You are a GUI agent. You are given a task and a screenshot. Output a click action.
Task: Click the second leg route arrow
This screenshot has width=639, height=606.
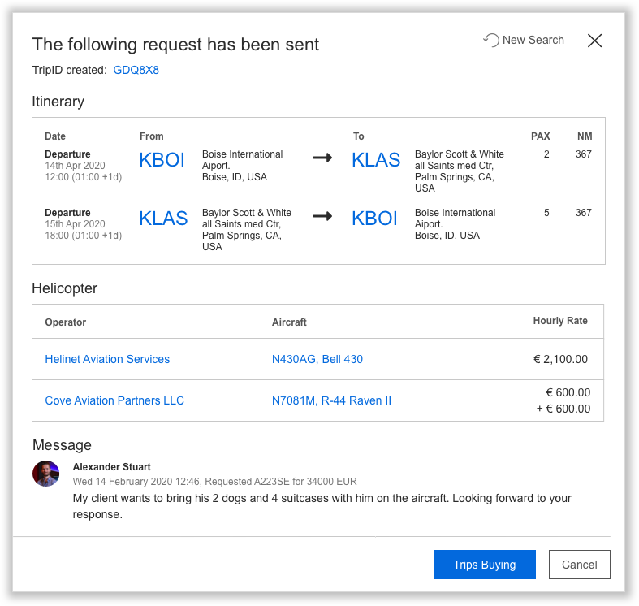coord(322,216)
